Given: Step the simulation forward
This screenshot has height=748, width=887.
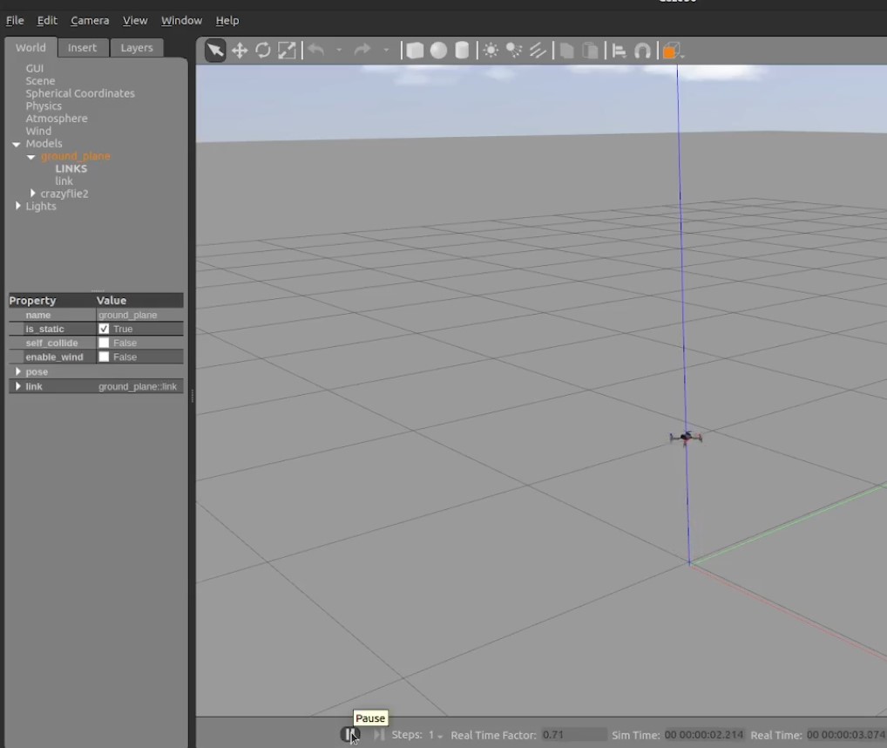Looking at the screenshot, I should [x=379, y=734].
